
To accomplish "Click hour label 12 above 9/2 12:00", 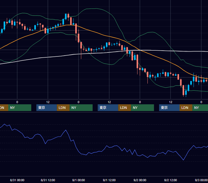I will point(171,102).
